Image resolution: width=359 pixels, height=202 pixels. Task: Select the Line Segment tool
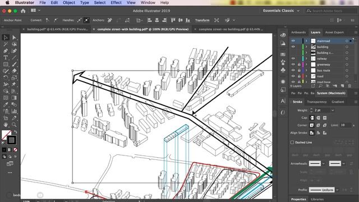pos(14,57)
